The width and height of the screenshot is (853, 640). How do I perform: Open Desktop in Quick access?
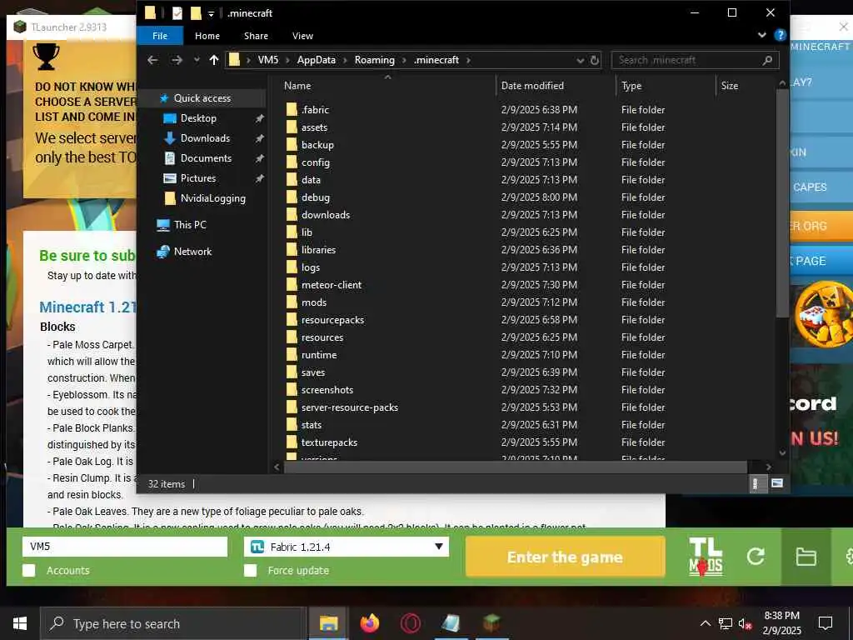pos(198,118)
